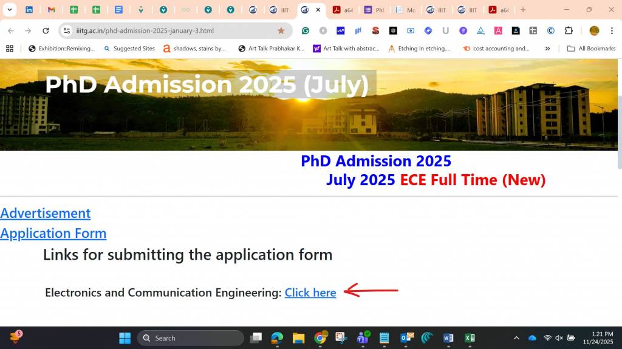The image size is (622, 349).
Task: Open 'cost accounting and...' bookmark
Action: pos(496,49)
